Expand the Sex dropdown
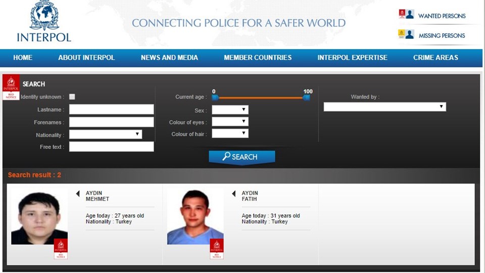Screen dimensions: 485x273 tap(230, 110)
